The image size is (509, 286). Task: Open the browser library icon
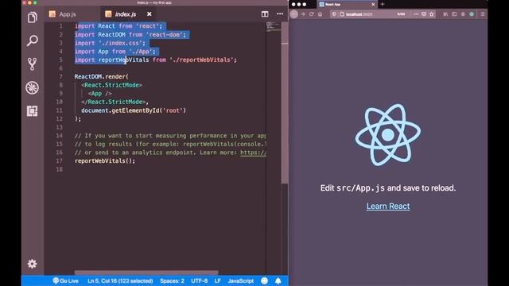445,14
